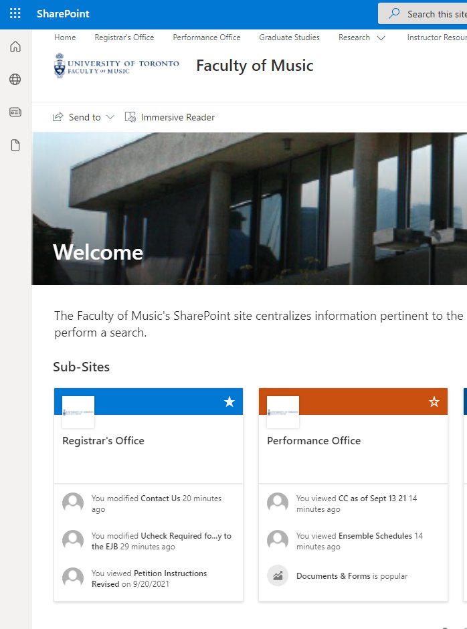Open Ensemble Schedules viewed item
Image resolution: width=467 pixels, height=629 pixels.
click(375, 535)
